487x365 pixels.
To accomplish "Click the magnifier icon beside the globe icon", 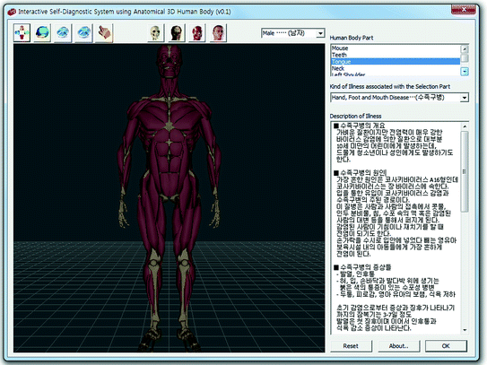I will point(63,32).
